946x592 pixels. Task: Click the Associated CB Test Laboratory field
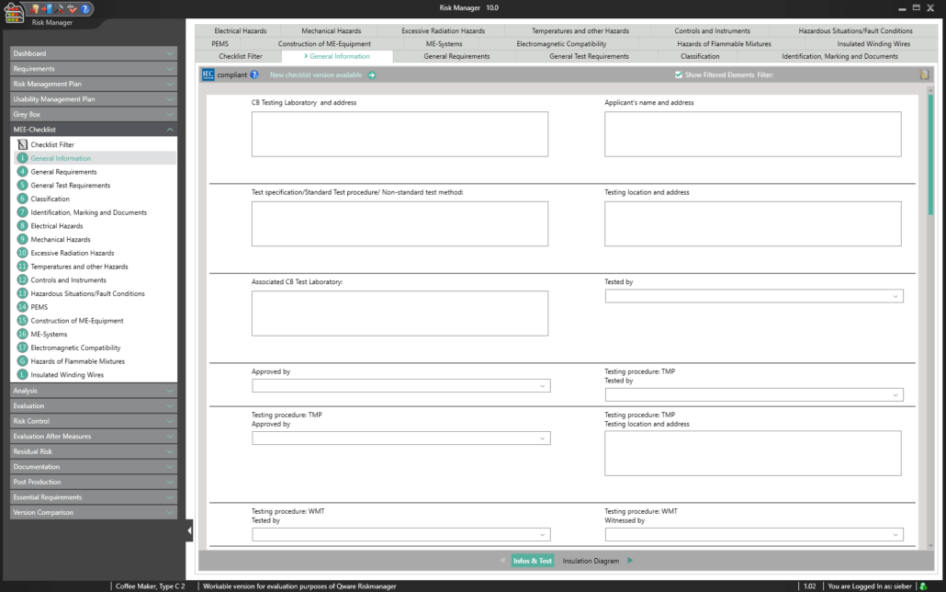pyautogui.click(x=400, y=313)
